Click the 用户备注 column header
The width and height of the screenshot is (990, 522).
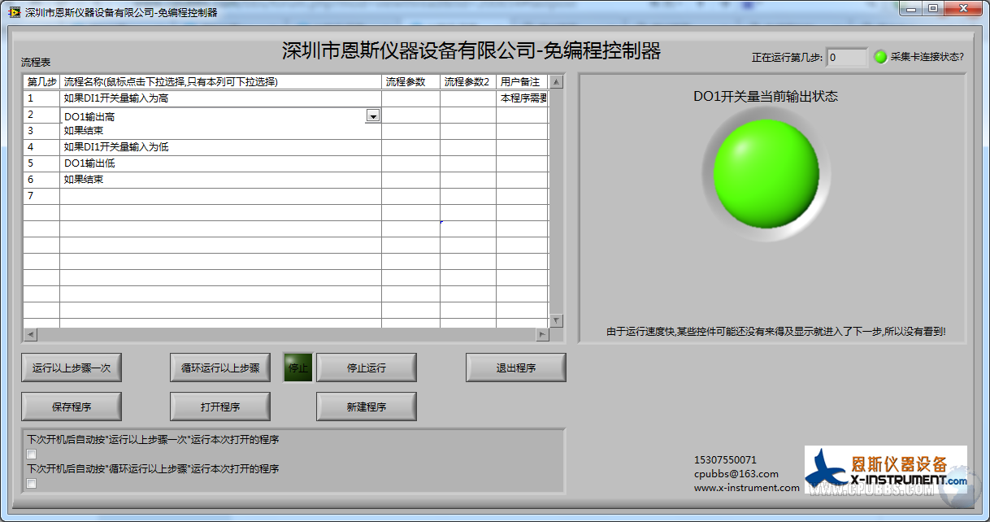[x=522, y=82]
